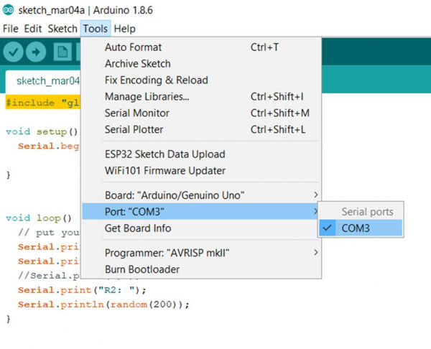Image resolution: width=431 pixels, height=349 pixels.
Task: Open the Help menu
Action: tap(124, 29)
